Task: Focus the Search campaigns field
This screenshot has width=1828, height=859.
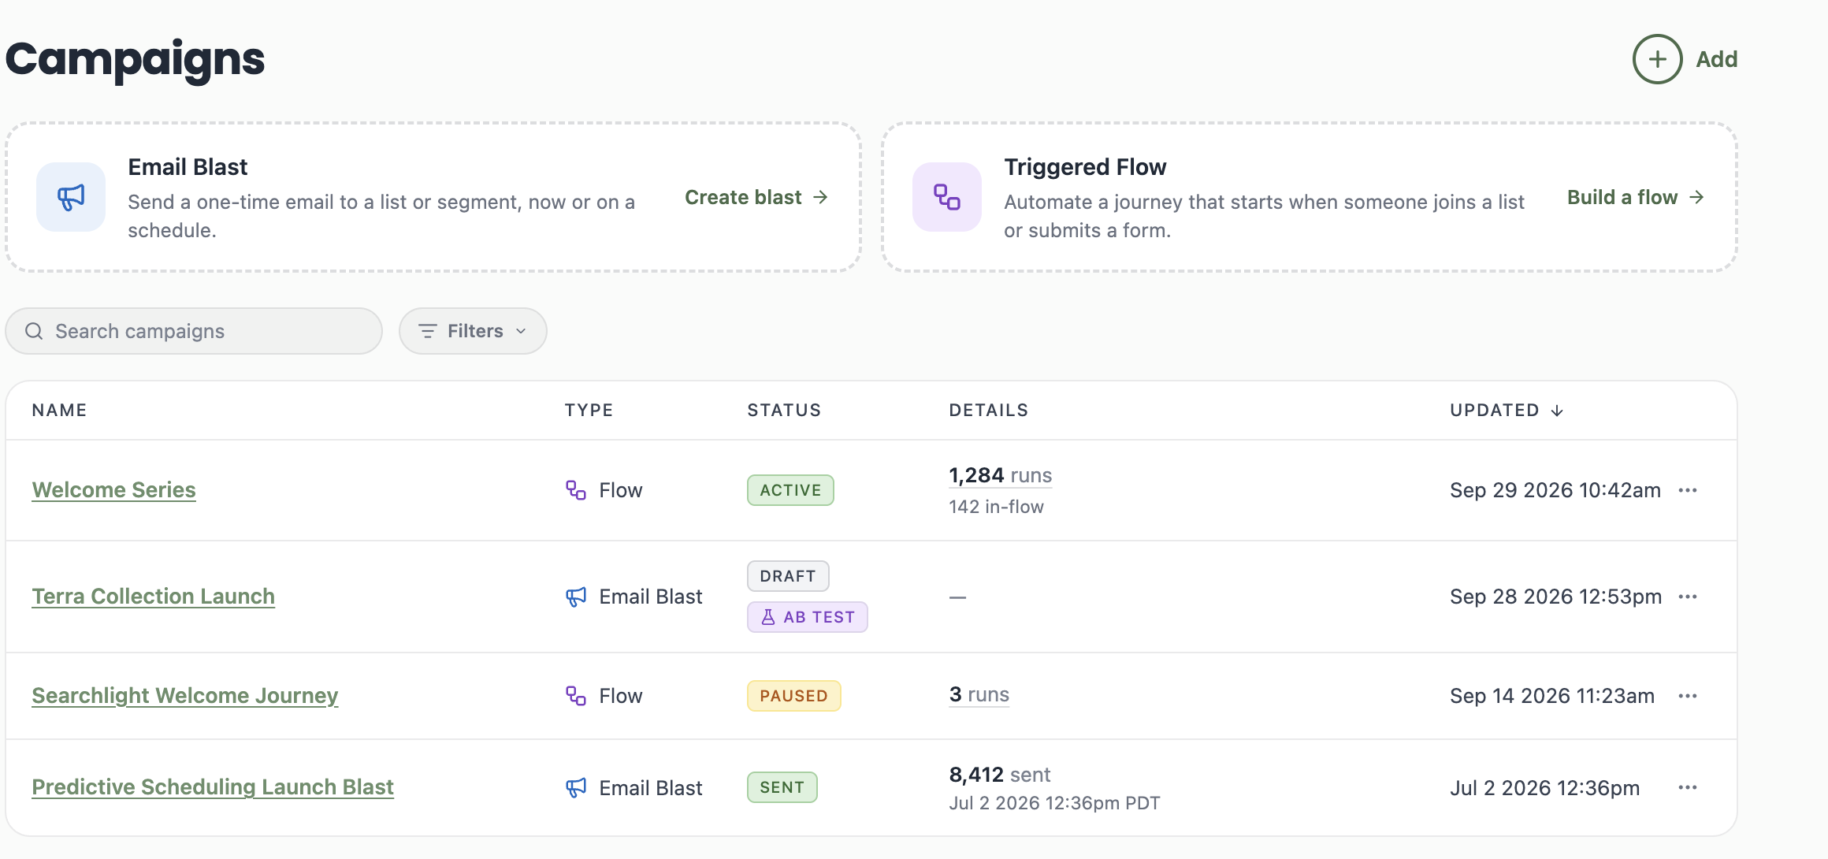Action: (x=194, y=331)
